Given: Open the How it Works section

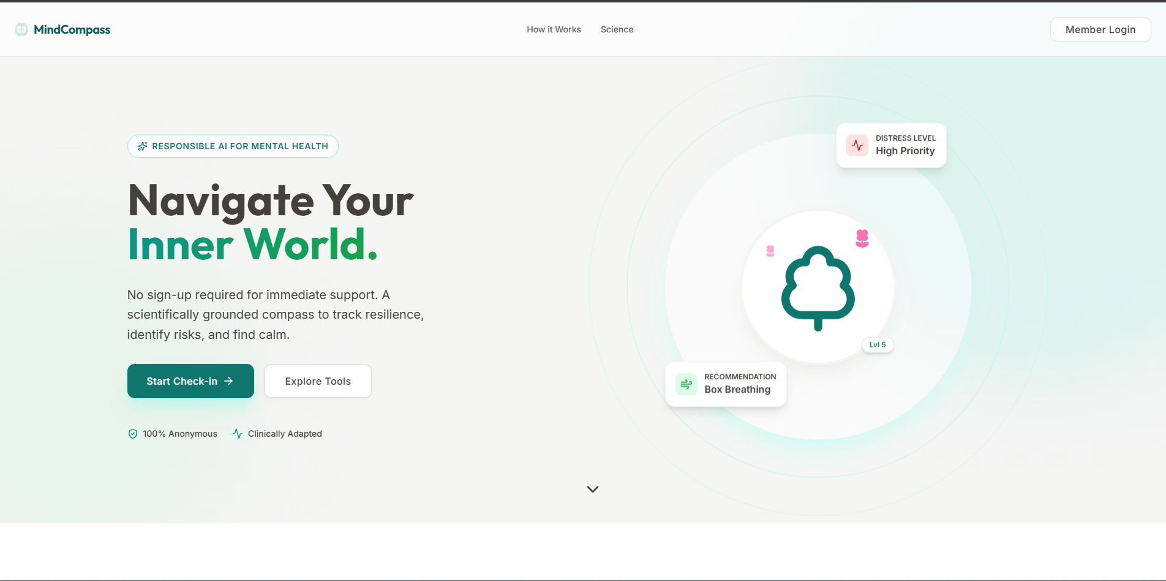Looking at the screenshot, I should click(x=553, y=29).
